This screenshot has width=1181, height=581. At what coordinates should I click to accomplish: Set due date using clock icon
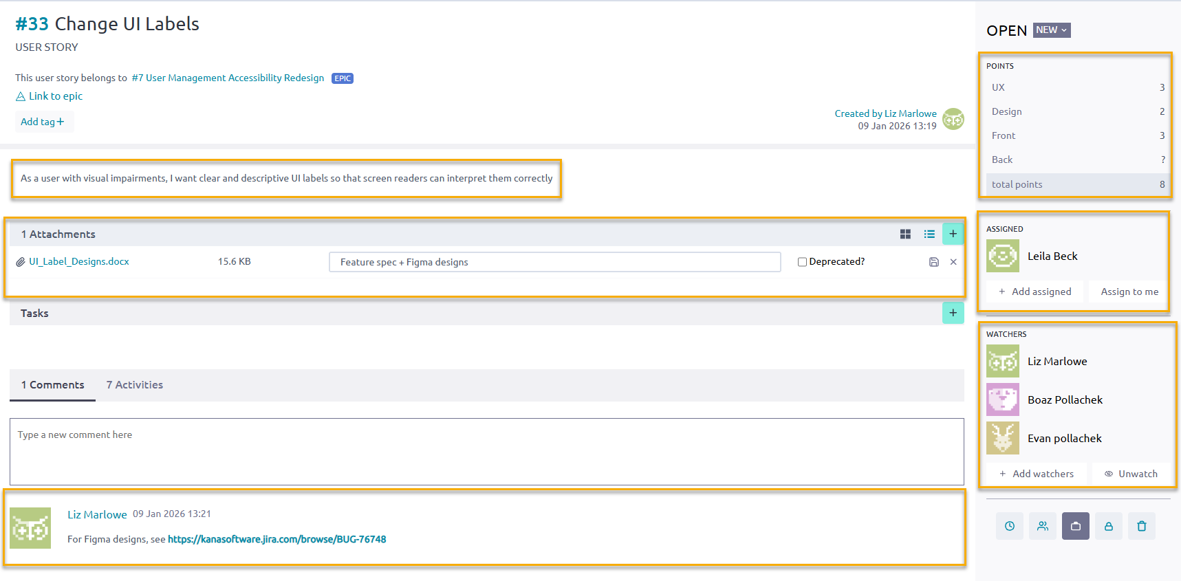[1009, 526]
